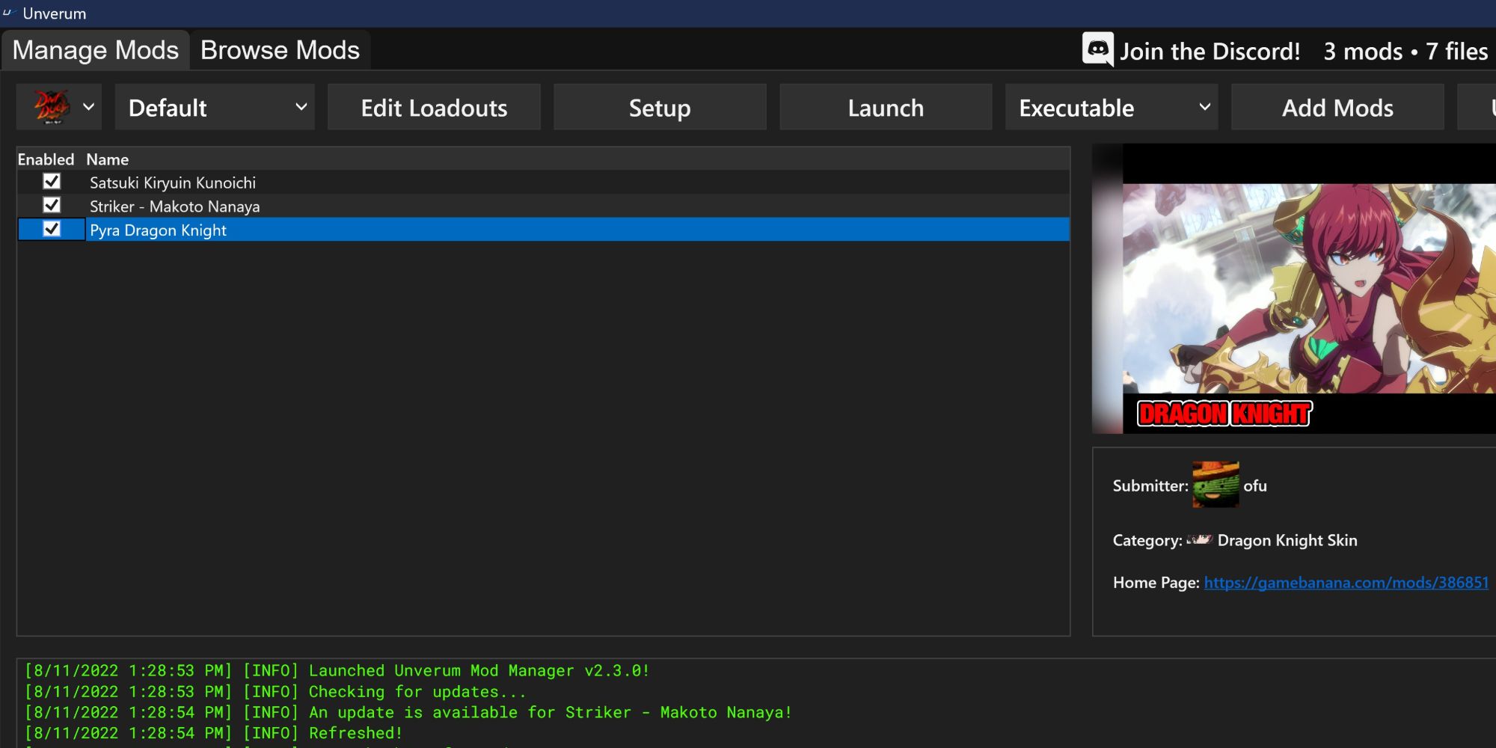Click the 'Launched Unverum Mod Manager v2.3.0!' log line
The width and height of the screenshot is (1496, 748).
pyautogui.click(x=337, y=670)
